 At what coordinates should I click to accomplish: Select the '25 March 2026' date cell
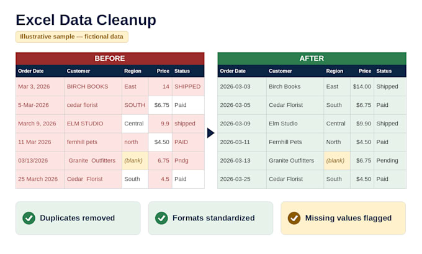(x=40, y=179)
